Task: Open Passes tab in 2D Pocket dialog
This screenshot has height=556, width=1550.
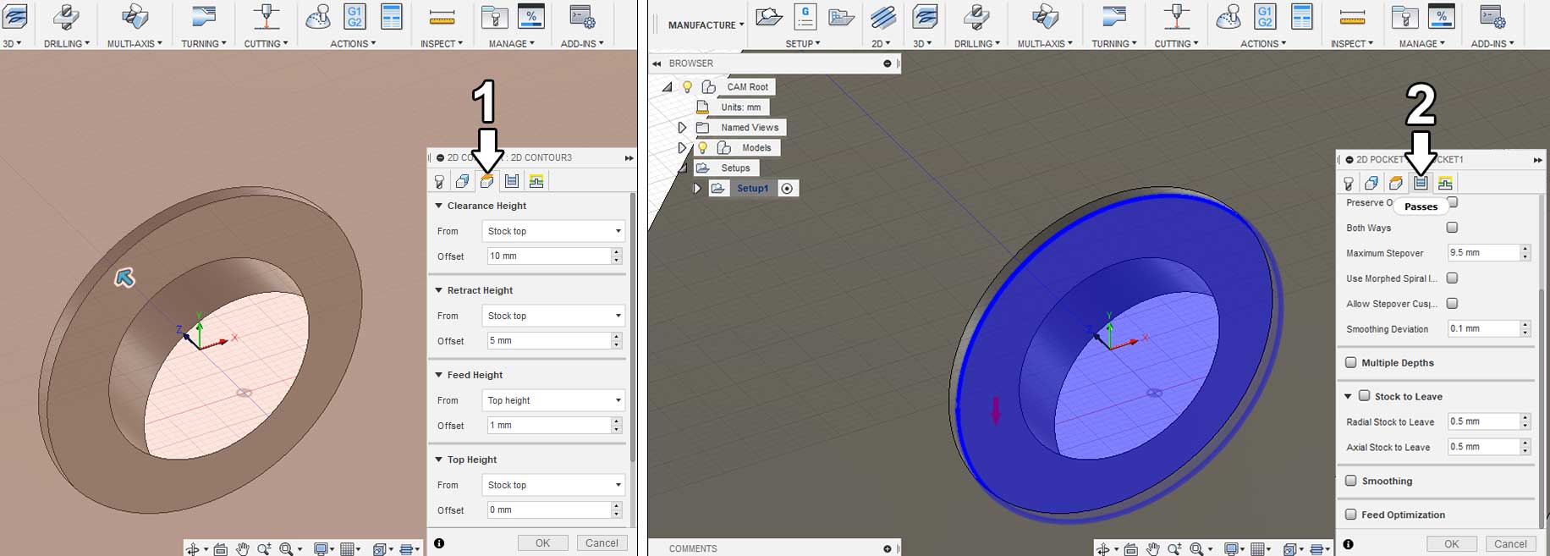Action: (x=1421, y=184)
